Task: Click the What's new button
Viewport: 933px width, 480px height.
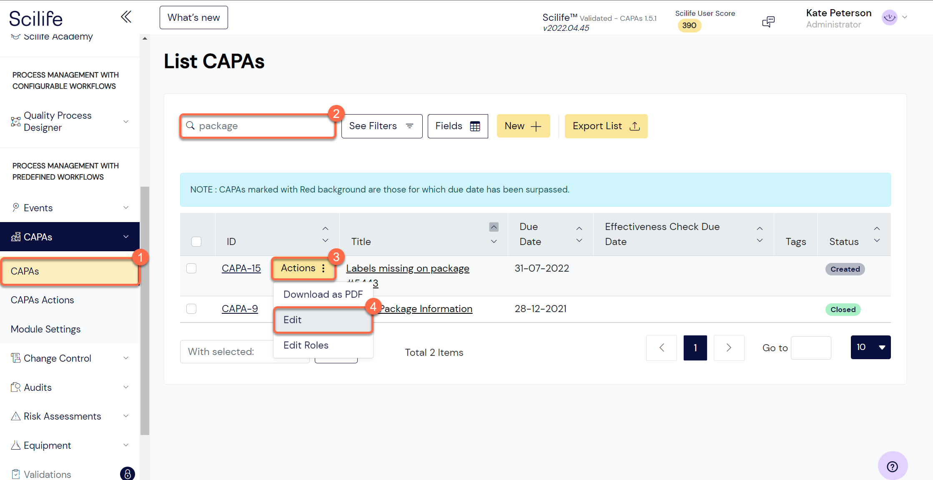Action: (193, 17)
